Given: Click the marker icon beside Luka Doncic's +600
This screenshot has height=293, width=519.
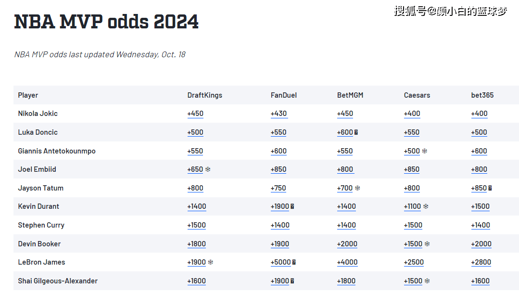Looking at the screenshot, I should [356, 132].
